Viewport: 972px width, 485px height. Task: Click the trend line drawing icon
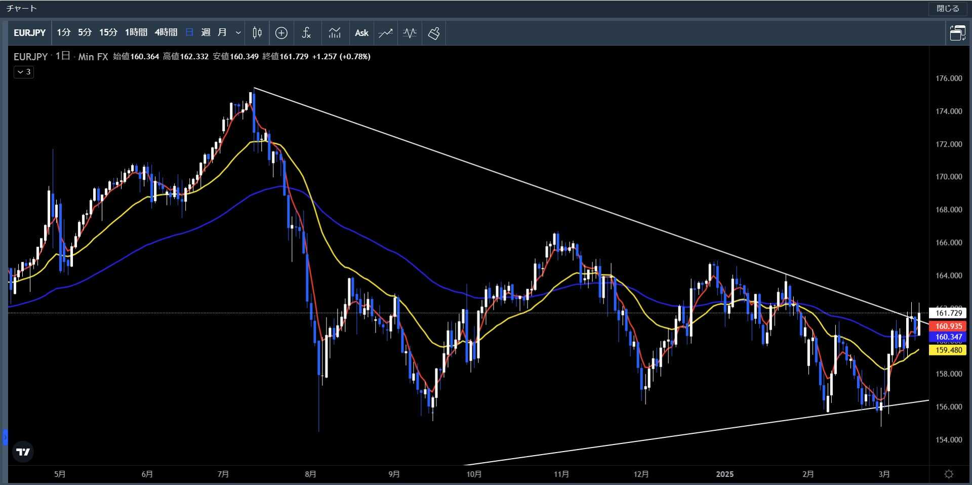coord(386,33)
